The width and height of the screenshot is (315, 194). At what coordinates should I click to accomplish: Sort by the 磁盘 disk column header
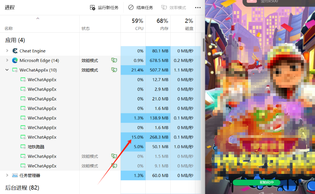pos(183,24)
